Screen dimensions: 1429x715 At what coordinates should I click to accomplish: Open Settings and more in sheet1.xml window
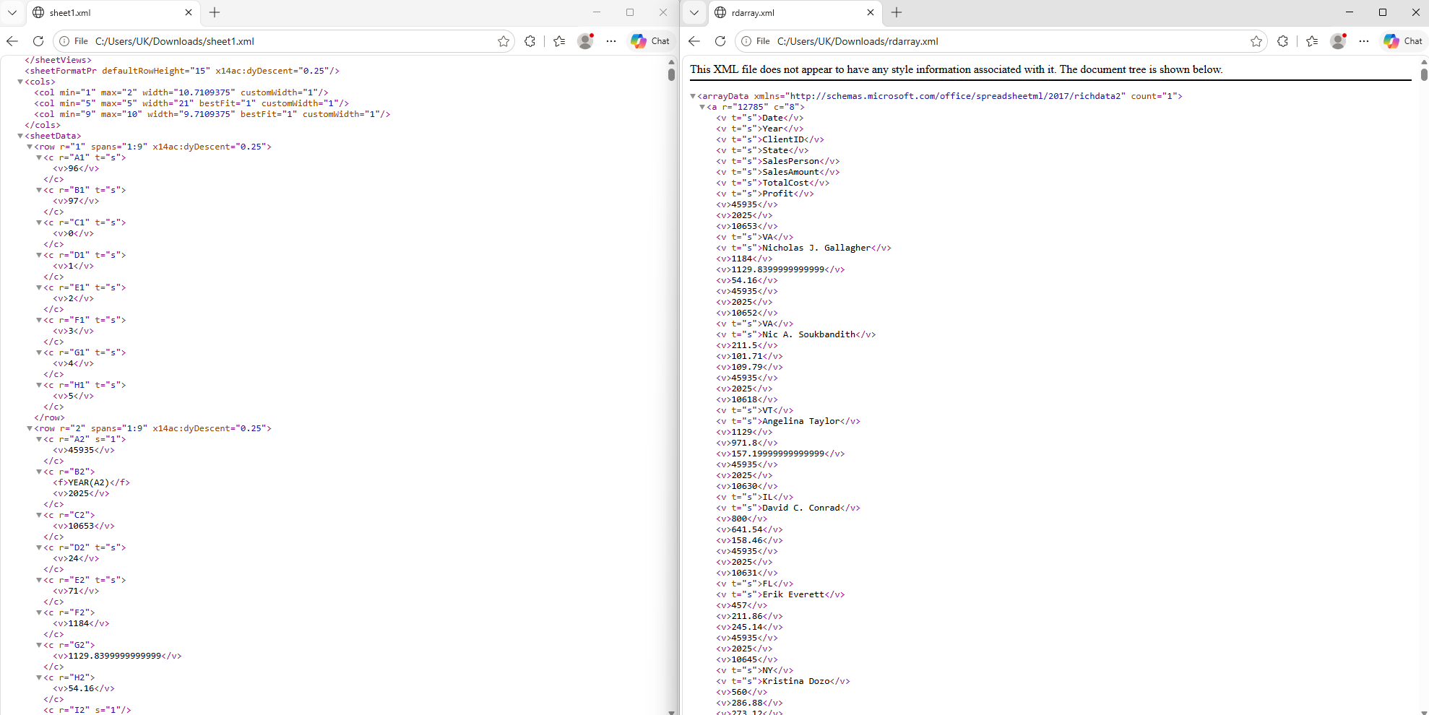coord(611,41)
